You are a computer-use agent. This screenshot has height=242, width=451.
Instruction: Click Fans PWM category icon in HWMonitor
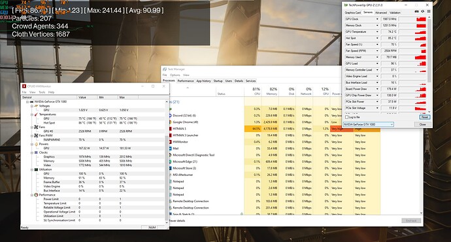36,135
